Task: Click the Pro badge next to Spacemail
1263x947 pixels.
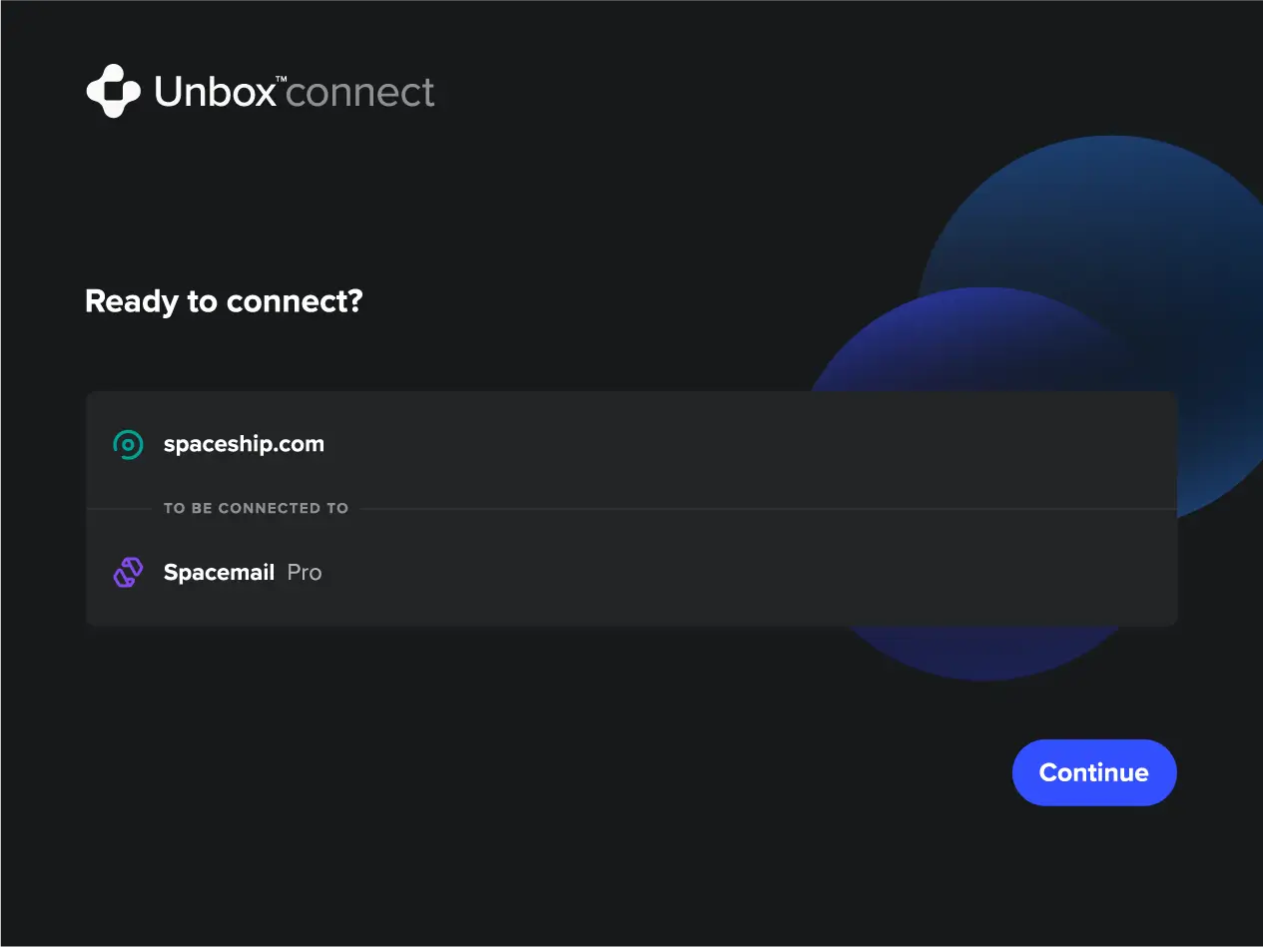Action: tap(308, 572)
